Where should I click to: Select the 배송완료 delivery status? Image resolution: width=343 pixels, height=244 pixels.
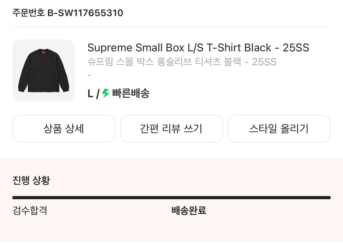pos(189,210)
